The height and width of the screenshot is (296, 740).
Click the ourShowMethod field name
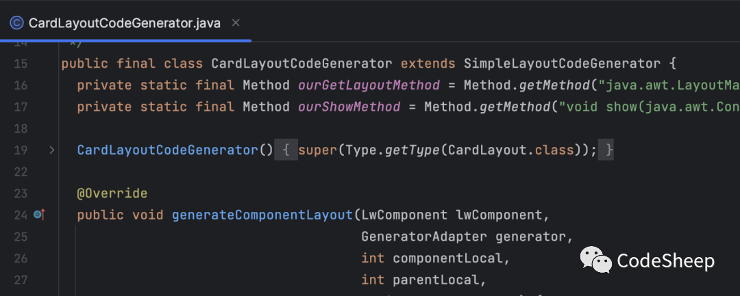(x=349, y=107)
